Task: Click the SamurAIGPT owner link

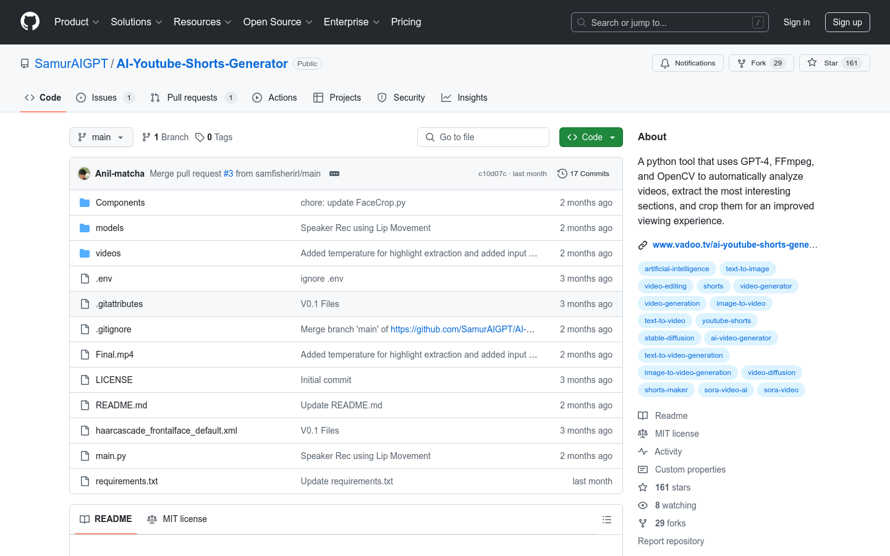Action: click(71, 64)
